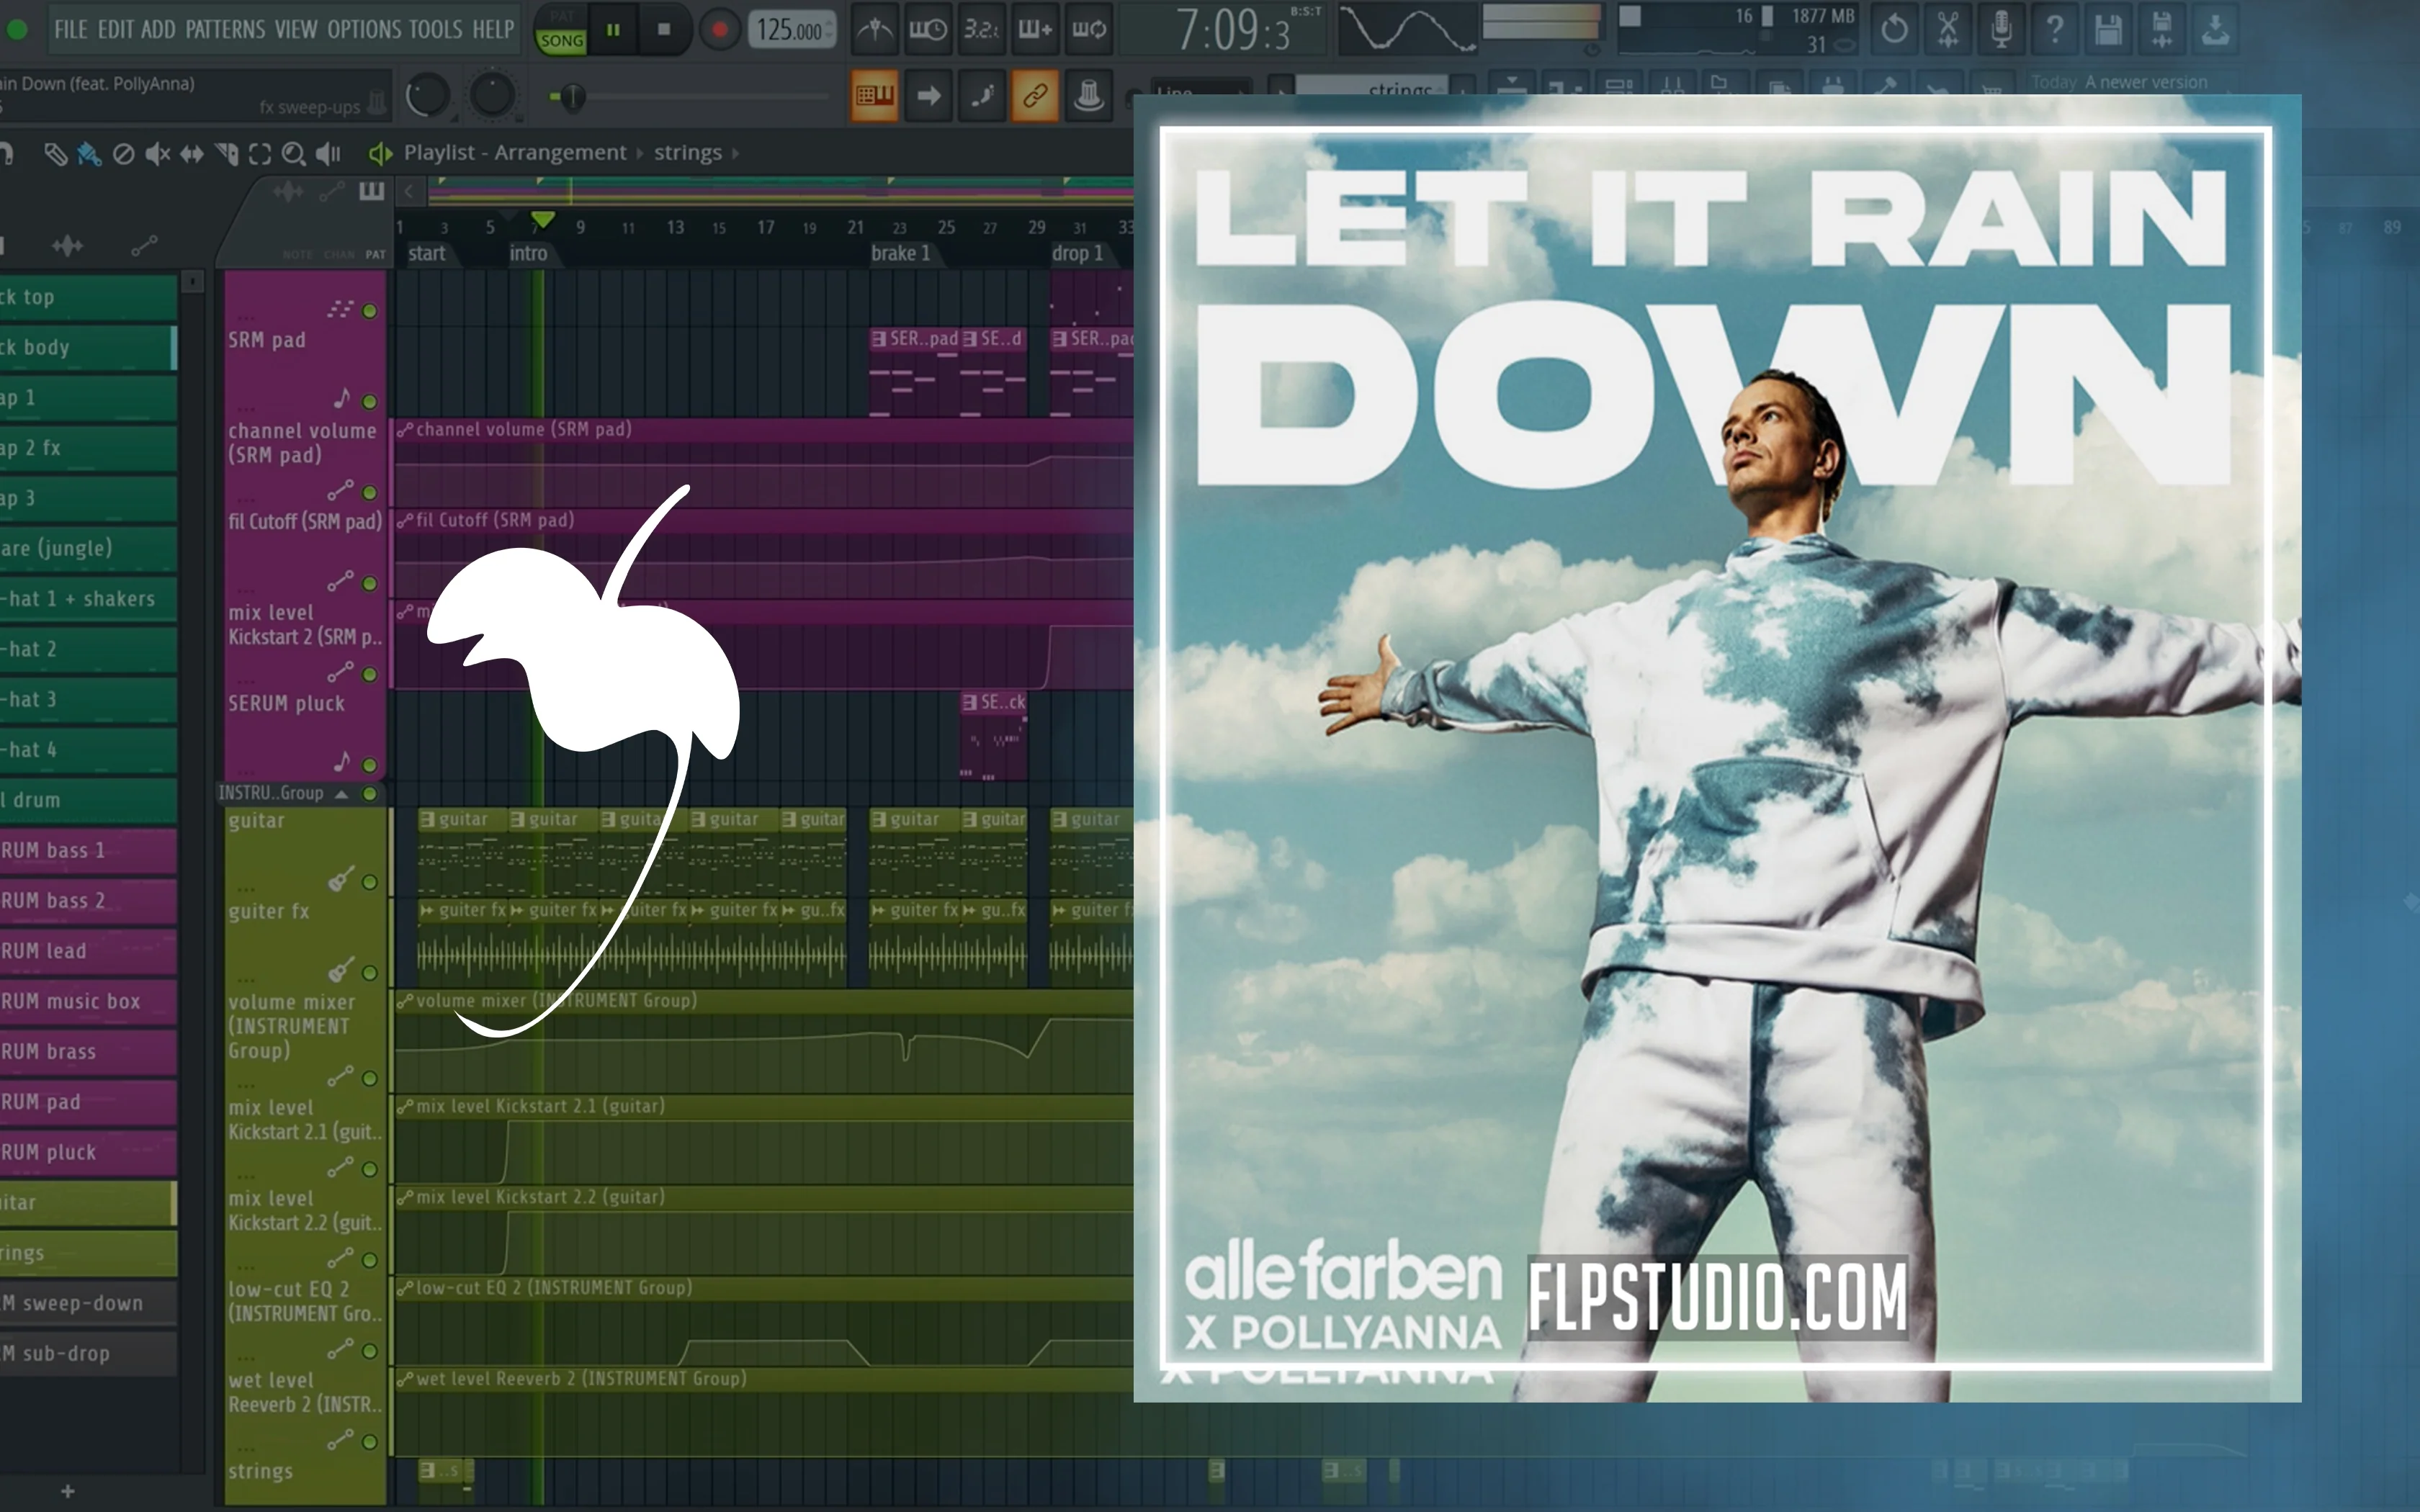Open the EDIT menu
Viewport: 2420px width, 1512px height.
(x=115, y=29)
